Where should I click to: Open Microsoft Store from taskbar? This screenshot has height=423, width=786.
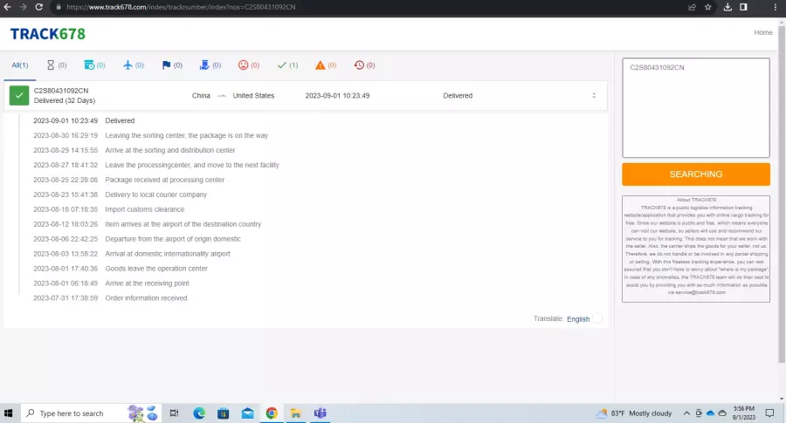pos(223,413)
